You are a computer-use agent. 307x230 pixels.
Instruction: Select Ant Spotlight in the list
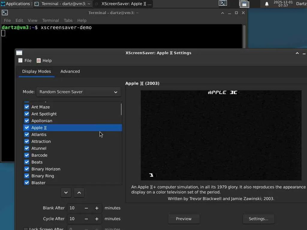coord(73,114)
